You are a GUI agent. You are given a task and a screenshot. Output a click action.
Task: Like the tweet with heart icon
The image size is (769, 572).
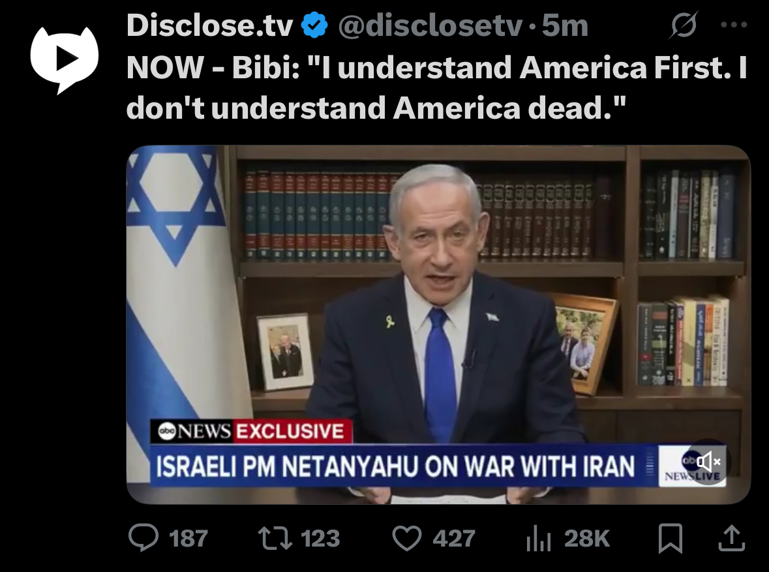[407, 538]
